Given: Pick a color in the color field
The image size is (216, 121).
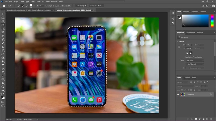Looking at the screenshot, I should (x=195, y=21).
